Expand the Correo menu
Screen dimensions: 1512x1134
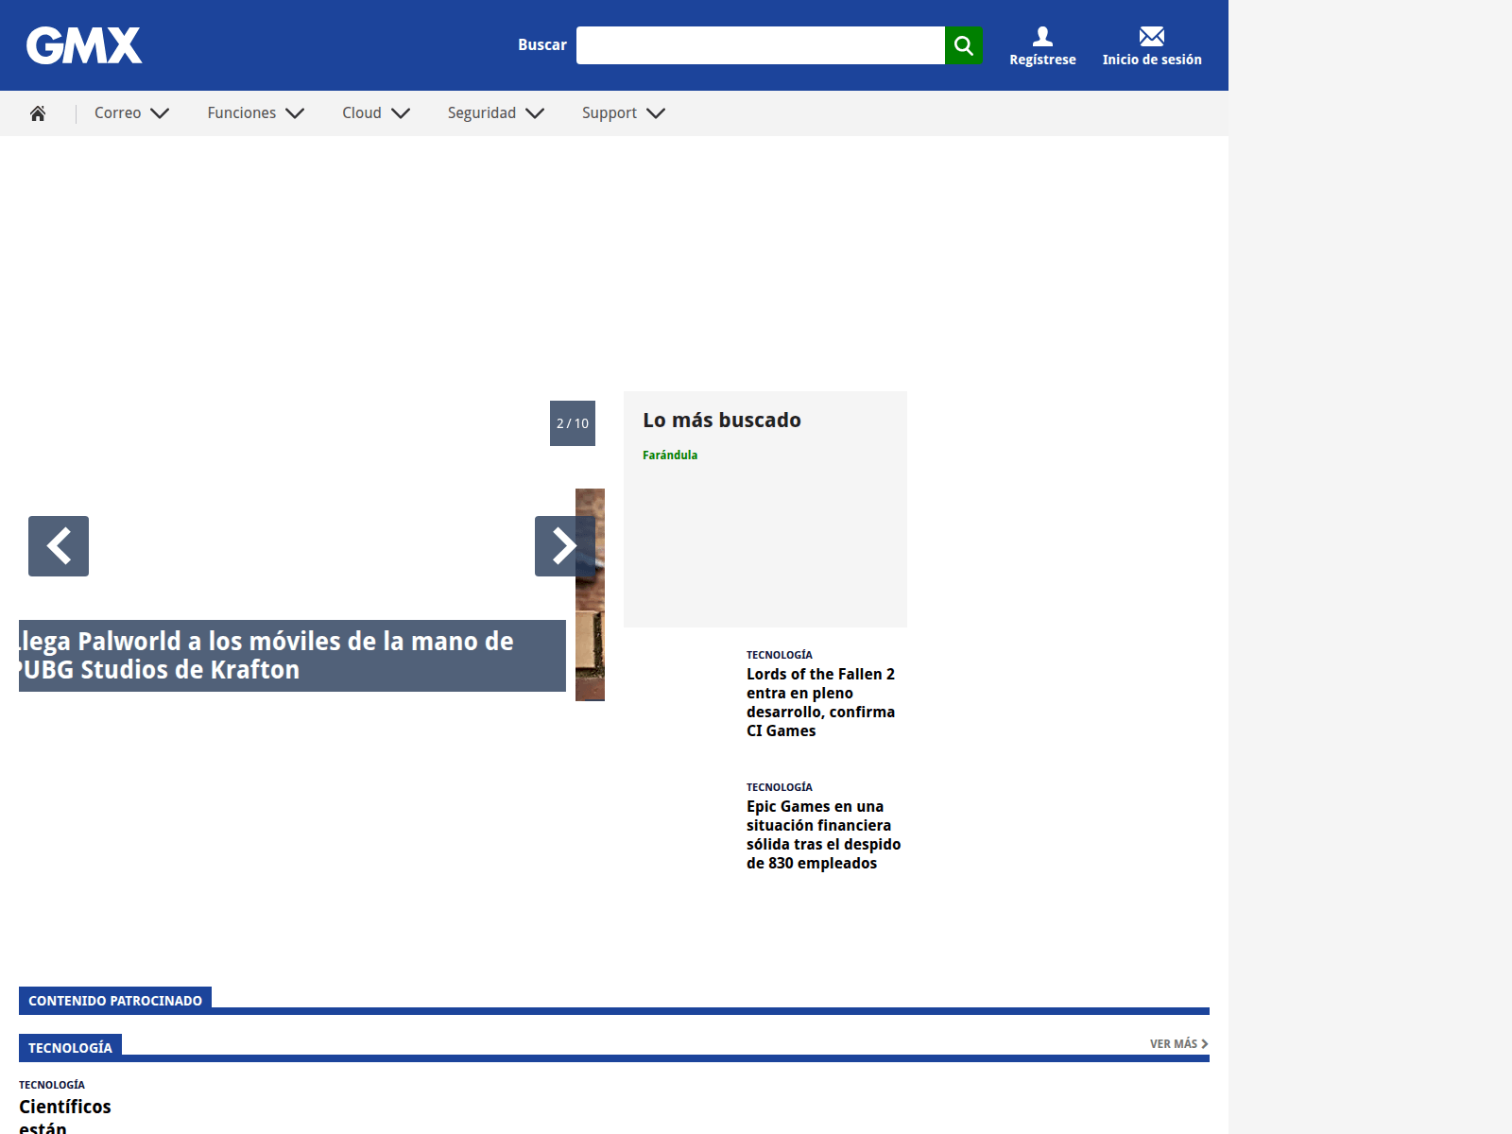tap(131, 113)
